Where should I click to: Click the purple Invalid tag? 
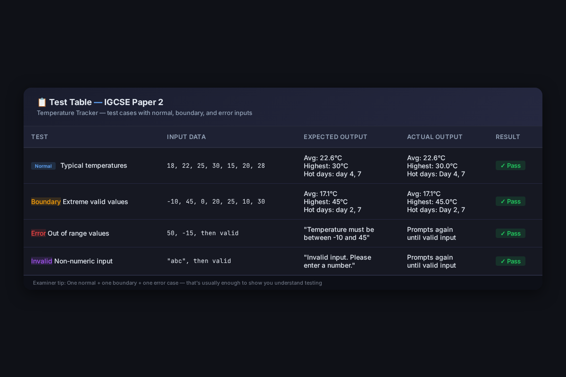click(x=42, y=262)
